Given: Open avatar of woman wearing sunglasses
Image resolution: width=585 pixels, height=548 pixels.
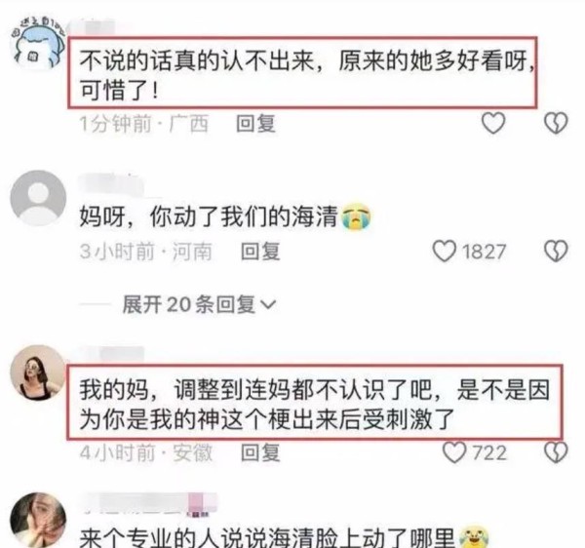Looking at the screenshot, I should click(x=38, y=372).
